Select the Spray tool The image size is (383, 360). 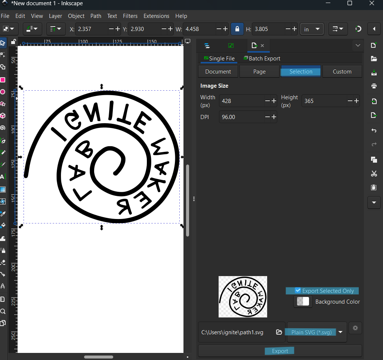coord(3,250)
